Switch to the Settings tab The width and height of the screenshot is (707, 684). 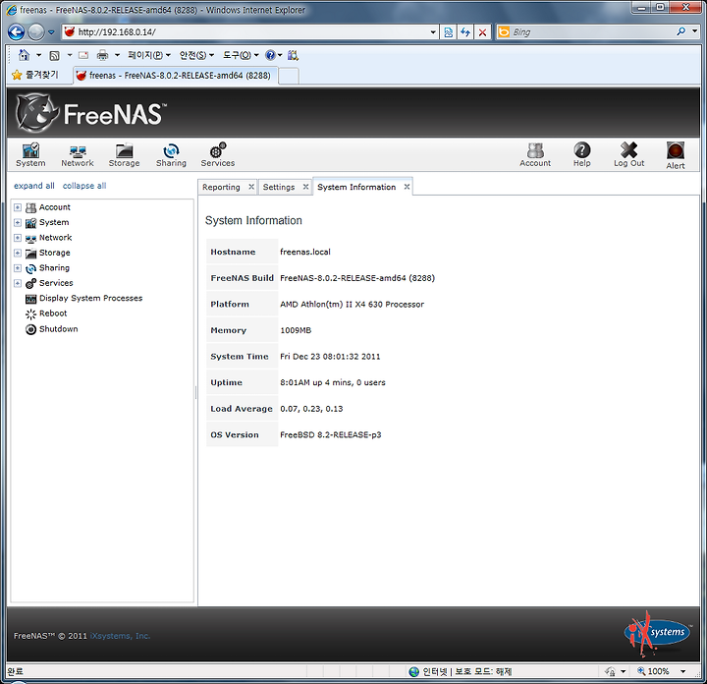(x=279, y=187)
